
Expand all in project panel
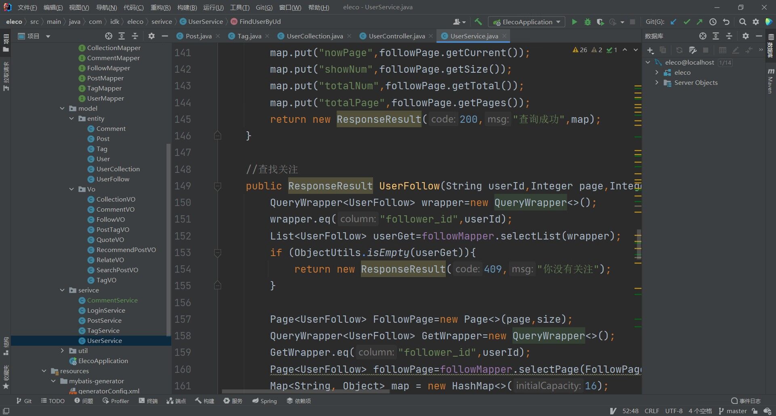122,36
